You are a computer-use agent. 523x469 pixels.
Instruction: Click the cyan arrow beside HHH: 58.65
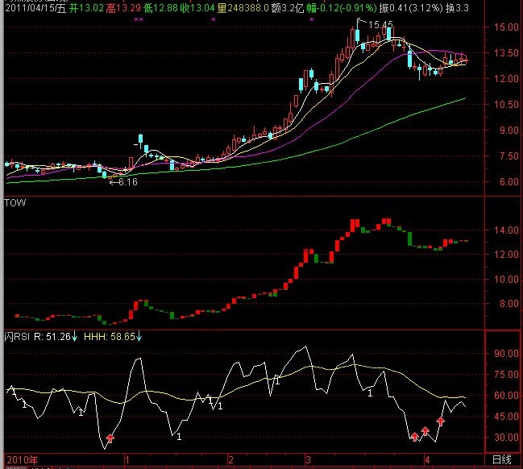point(139,337)
